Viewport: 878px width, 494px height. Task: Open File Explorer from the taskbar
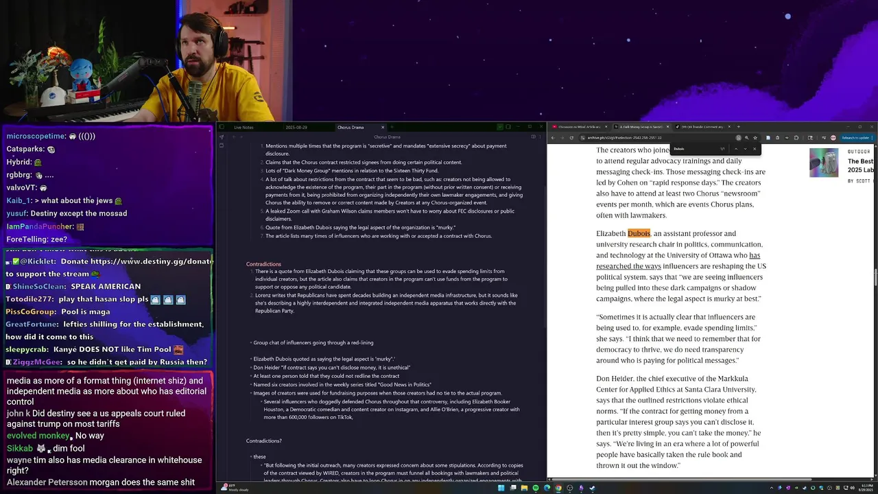pyautogui.click(x=524, y=488)
